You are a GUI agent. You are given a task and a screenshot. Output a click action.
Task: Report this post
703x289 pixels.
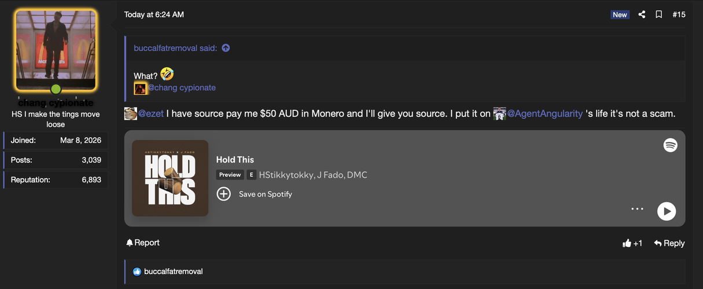tap(143, 243)
